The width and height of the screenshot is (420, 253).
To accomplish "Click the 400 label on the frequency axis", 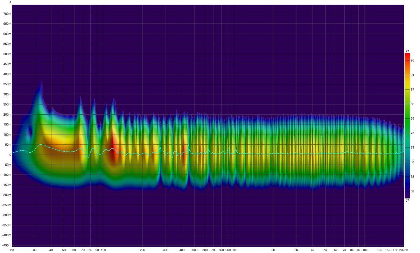I will coord(182,250).
